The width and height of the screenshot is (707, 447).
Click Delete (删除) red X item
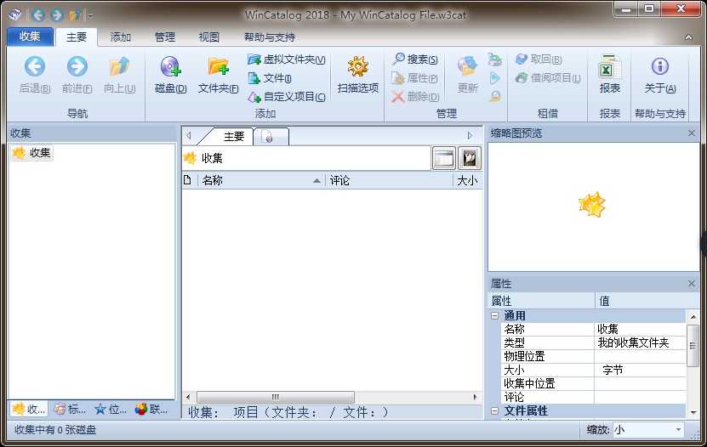[x=415, y=97]
